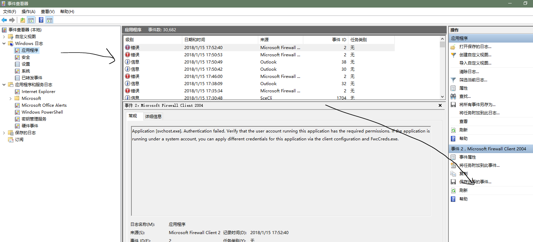Select the Outlook event with ID 38

tap(259, 62)
